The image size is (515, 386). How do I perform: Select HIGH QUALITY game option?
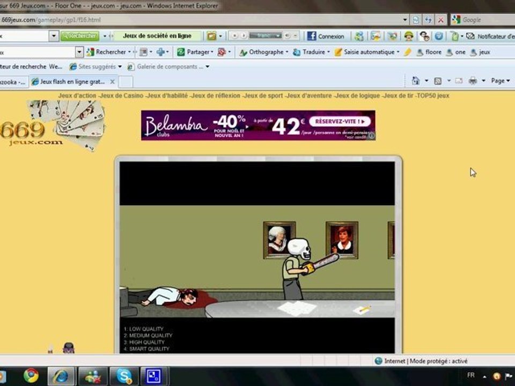[144, 342]
